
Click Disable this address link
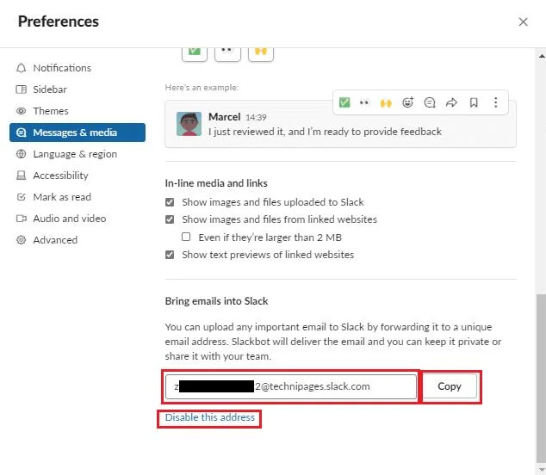210,417
